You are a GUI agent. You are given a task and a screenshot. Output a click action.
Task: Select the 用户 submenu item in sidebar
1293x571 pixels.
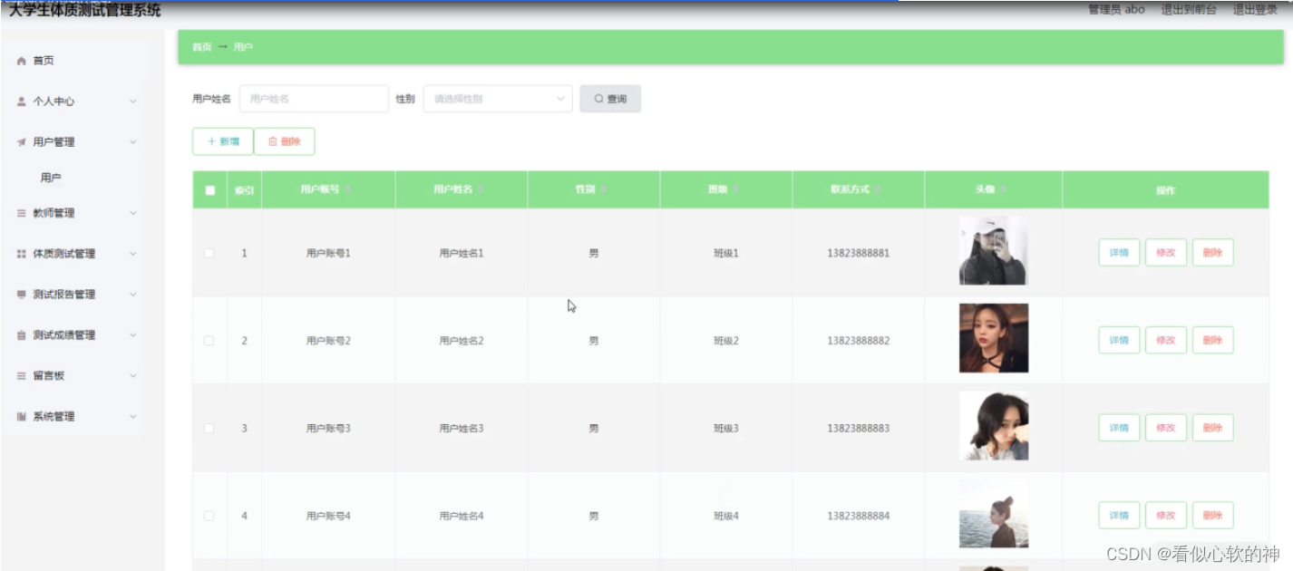[51, 178]
